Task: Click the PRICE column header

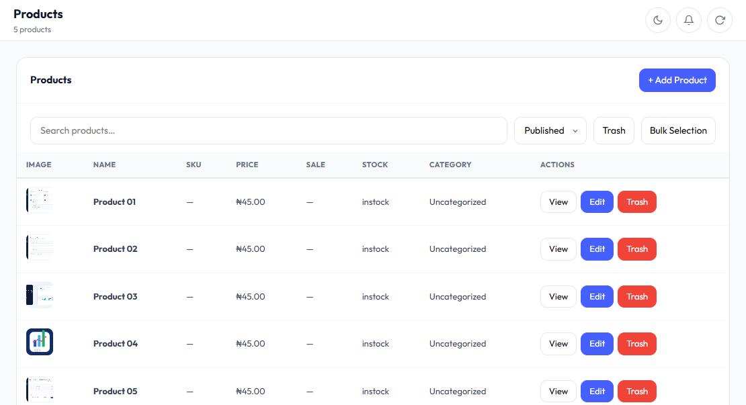Action: coord(247,165)
